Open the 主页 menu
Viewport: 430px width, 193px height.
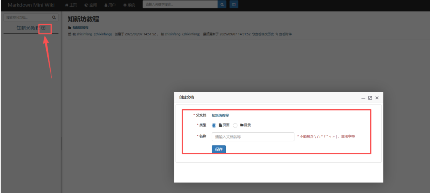pos(71,5)
